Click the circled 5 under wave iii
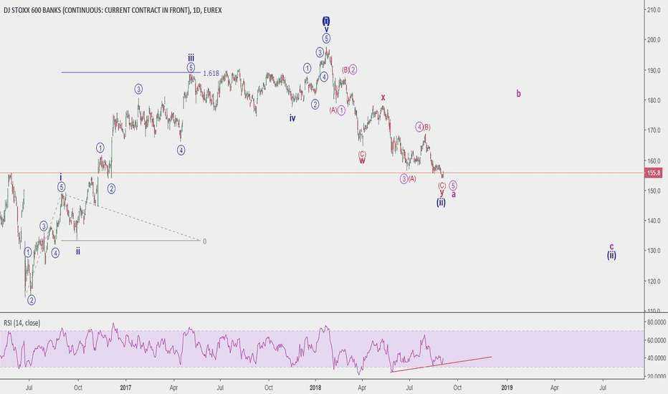Screen dimensions: 668x394 191,67
